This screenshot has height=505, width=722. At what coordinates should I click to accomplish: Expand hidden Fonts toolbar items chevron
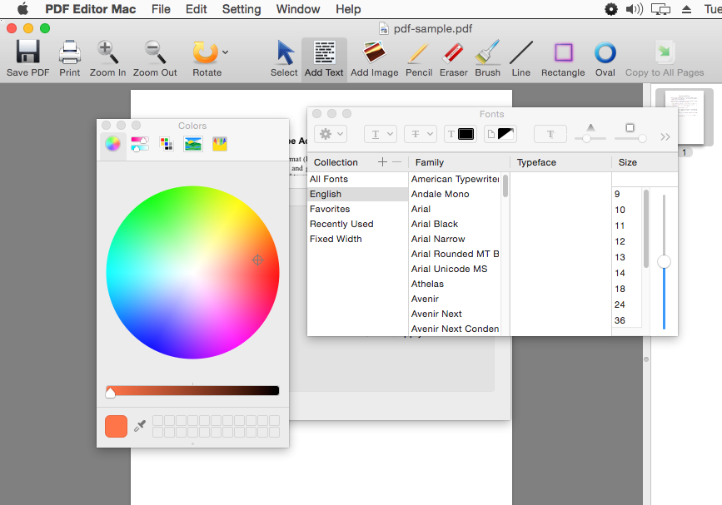pos(665,136)
